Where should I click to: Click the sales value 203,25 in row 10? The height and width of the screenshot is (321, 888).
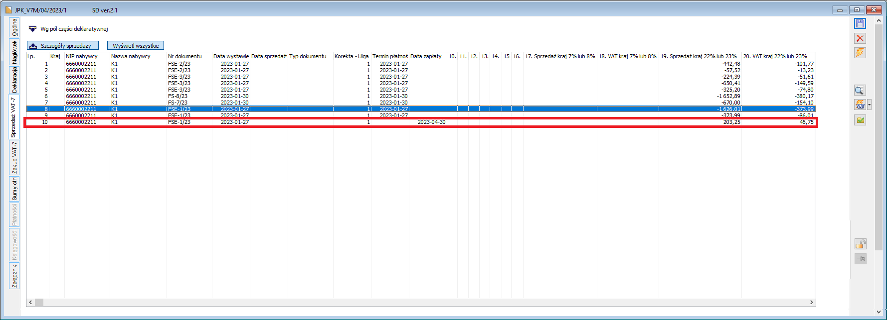[x=732, y=122]
